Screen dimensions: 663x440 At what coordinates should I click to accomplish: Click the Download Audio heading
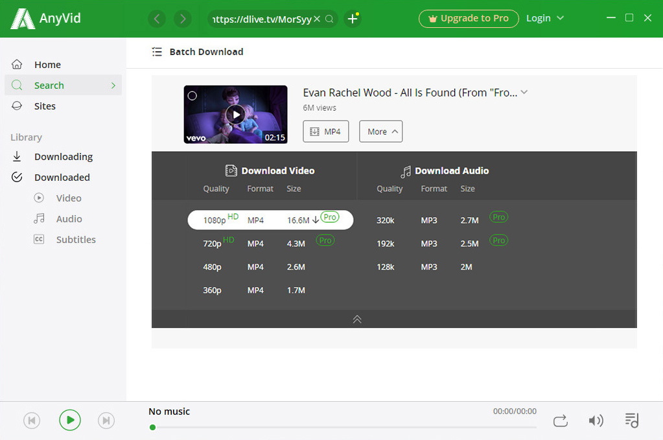[x=452, y=171]
